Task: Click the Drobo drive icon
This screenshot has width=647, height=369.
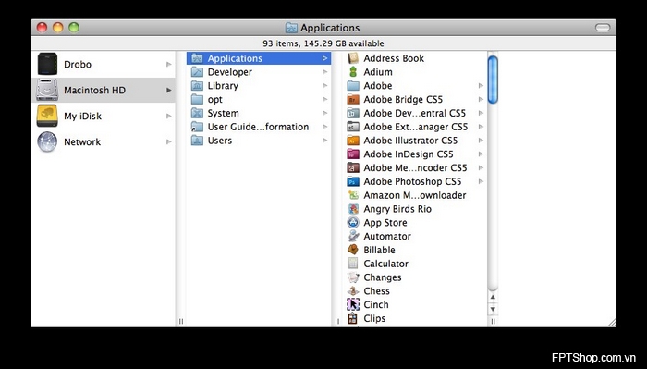Action: [x=47, y=64]
